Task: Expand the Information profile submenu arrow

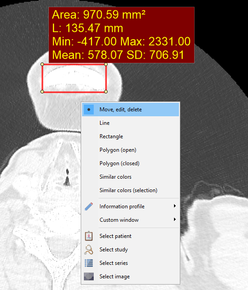Action: click(x=174, y=206)
